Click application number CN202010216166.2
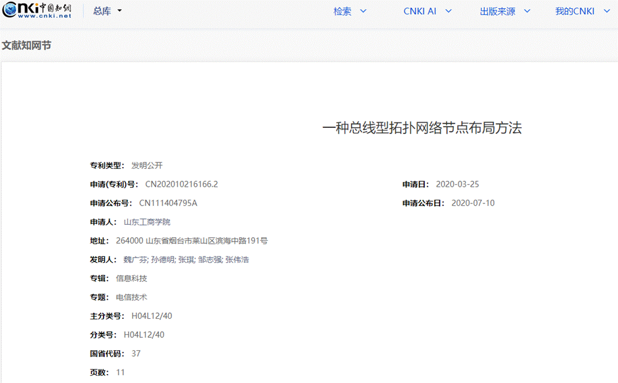Screen dimensions: 618x383 pyautogui.click(x=181, y=184)
